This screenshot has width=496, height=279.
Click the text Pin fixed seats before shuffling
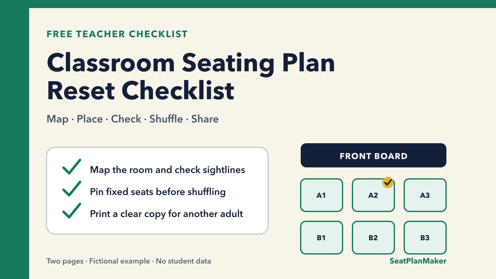[158, 192]
